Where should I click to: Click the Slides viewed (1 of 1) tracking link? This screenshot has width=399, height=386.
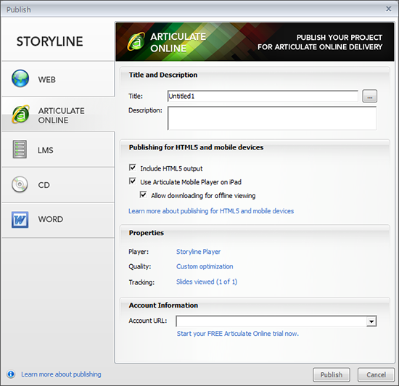pos(207,282)
